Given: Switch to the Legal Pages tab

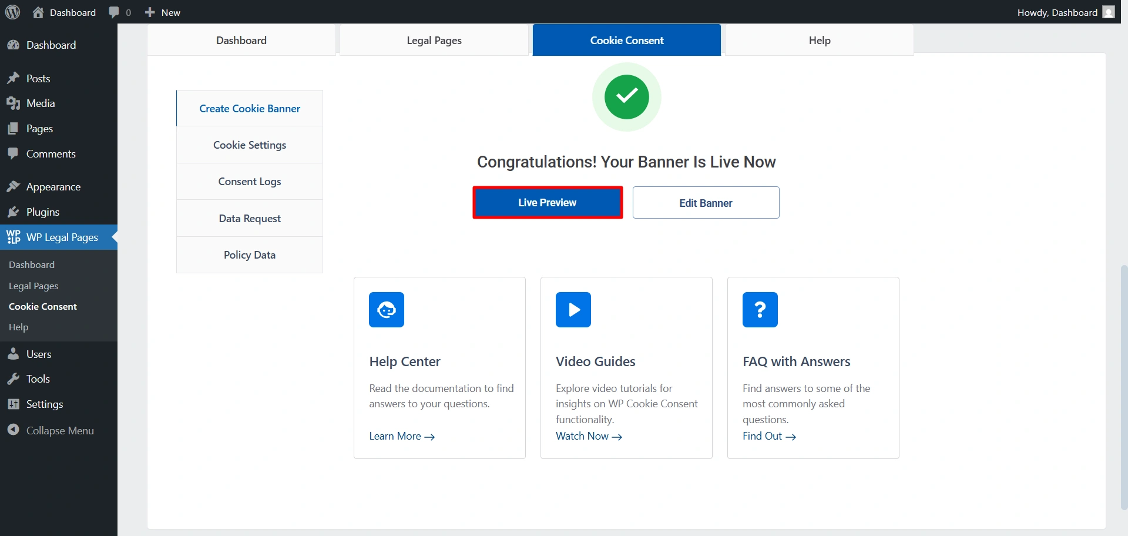Looking at the screenshot, I should 434,41.
